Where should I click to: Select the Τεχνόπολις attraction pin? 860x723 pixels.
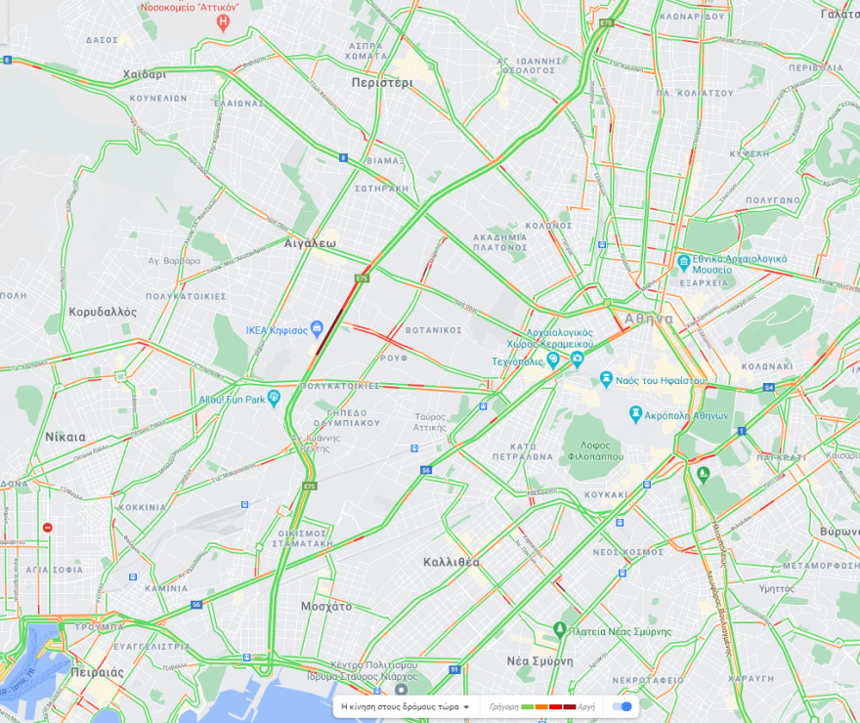(x=553, y=361)
